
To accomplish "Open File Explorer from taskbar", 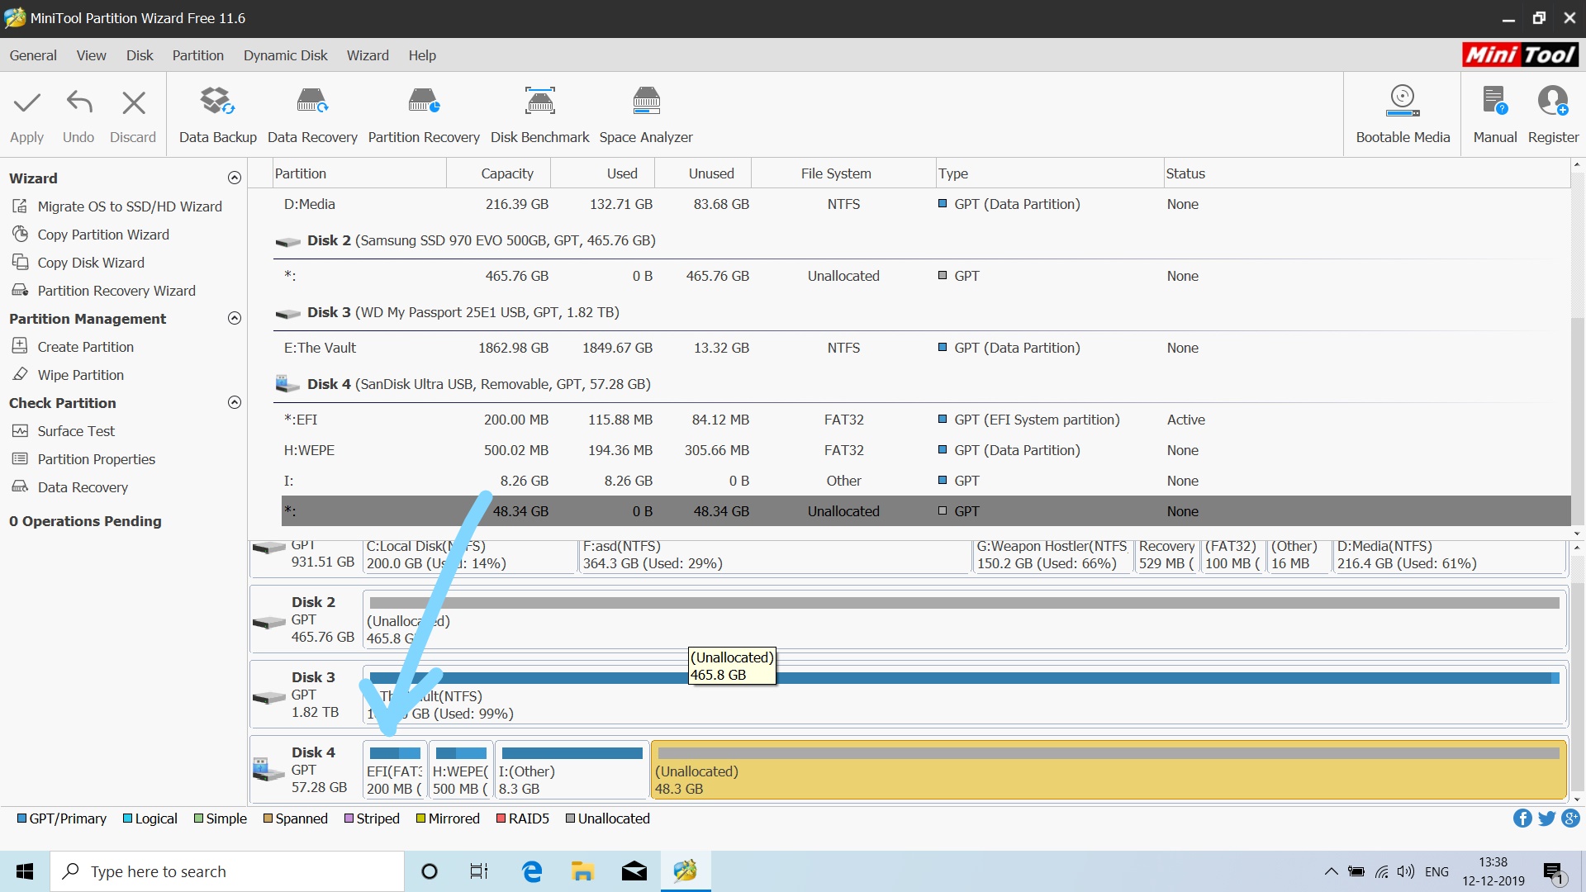I will 582,871.
